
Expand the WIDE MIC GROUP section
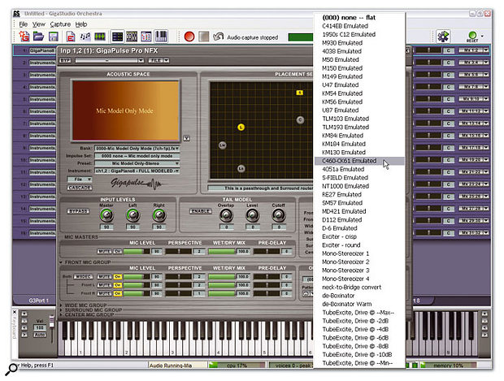click(61, 305)
